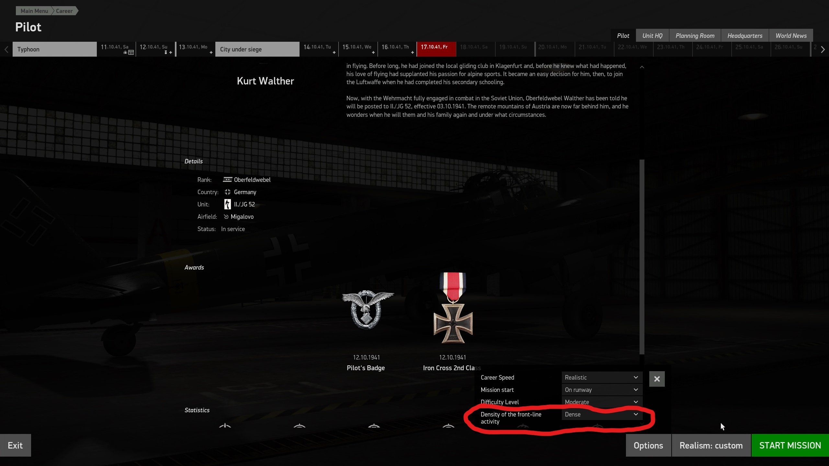Image resolution: width=829 pixels, height=466 pixels.
Task: Click the Migalovo airfield icon
Action: [x=226, y=216]
